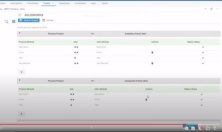Delete the Manufacturer mapping in Assembly section

click(152, 63)
